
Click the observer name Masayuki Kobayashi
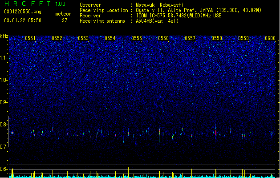click(160, 5)
